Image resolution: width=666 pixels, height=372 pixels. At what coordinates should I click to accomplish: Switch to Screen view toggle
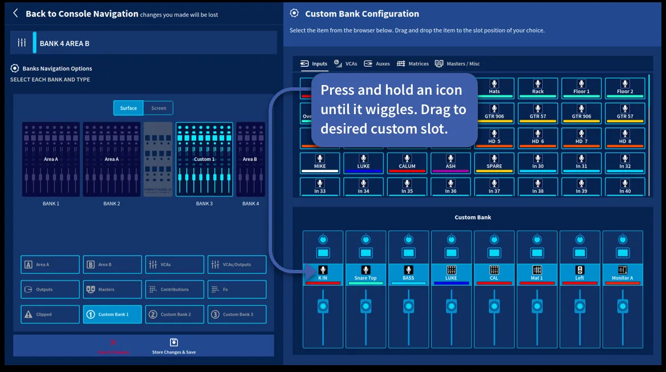pyautogui.click(x=159, y=108)
